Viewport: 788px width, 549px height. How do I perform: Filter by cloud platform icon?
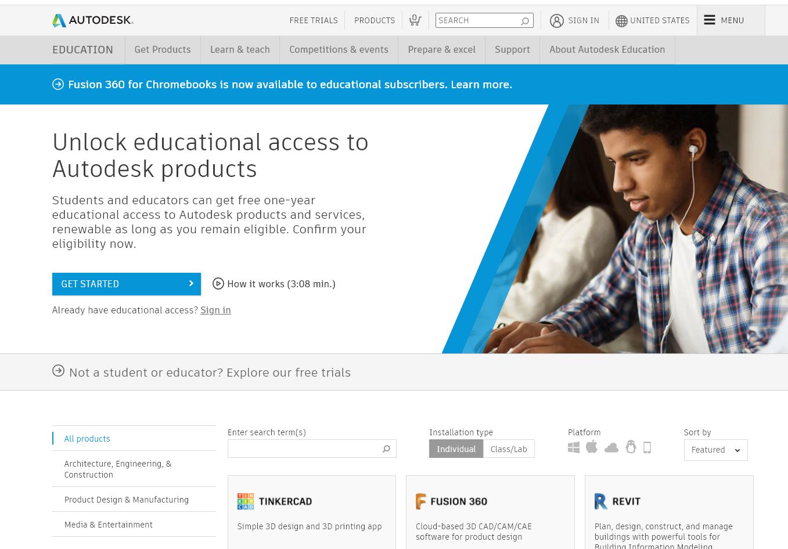pos(611,447)
